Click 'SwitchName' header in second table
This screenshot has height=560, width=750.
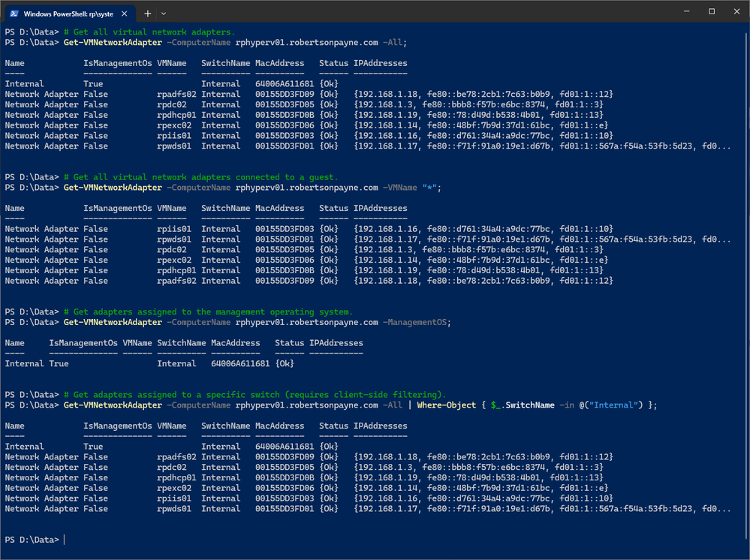point(226,208)
